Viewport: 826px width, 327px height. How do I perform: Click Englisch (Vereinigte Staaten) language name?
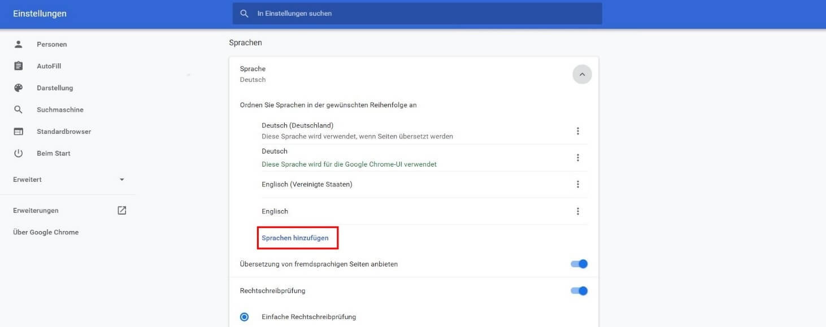tap(307, 184)
